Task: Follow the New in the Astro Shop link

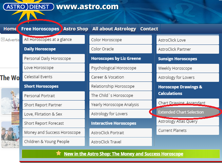Action: [x=123, y=154]
